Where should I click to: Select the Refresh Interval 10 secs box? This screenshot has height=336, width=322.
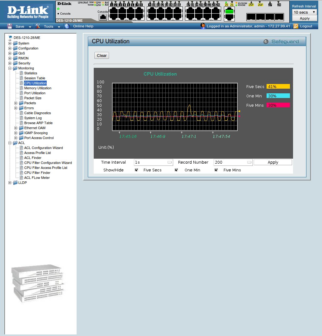304,12
